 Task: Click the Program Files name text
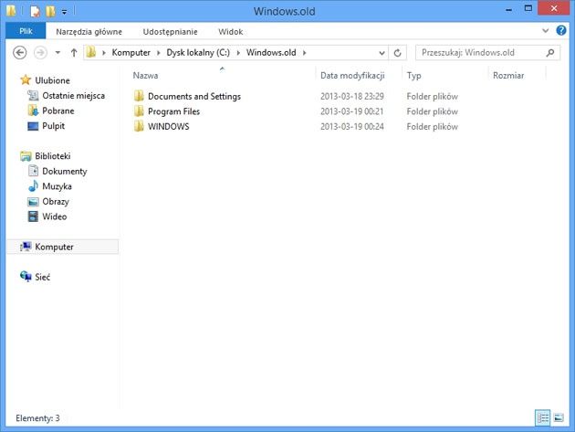click(173, 111)
